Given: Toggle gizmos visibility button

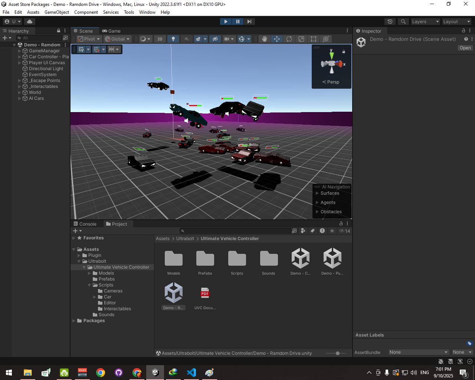Looking at the screenshot, I should [242, 39].
